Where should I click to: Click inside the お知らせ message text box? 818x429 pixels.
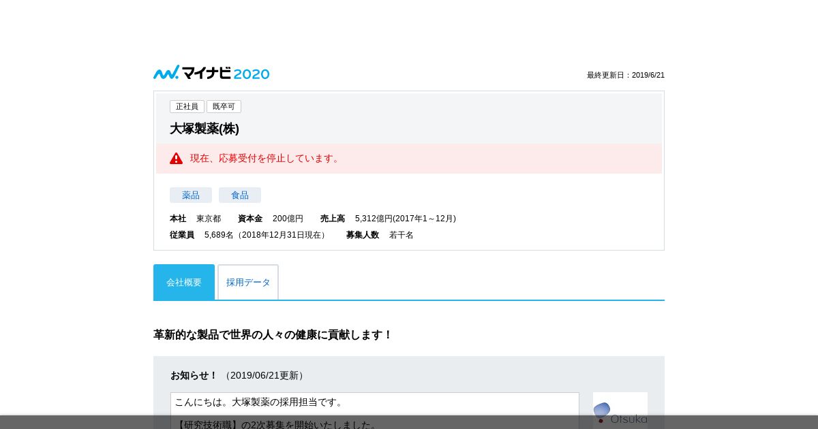[x=375, y=411]
